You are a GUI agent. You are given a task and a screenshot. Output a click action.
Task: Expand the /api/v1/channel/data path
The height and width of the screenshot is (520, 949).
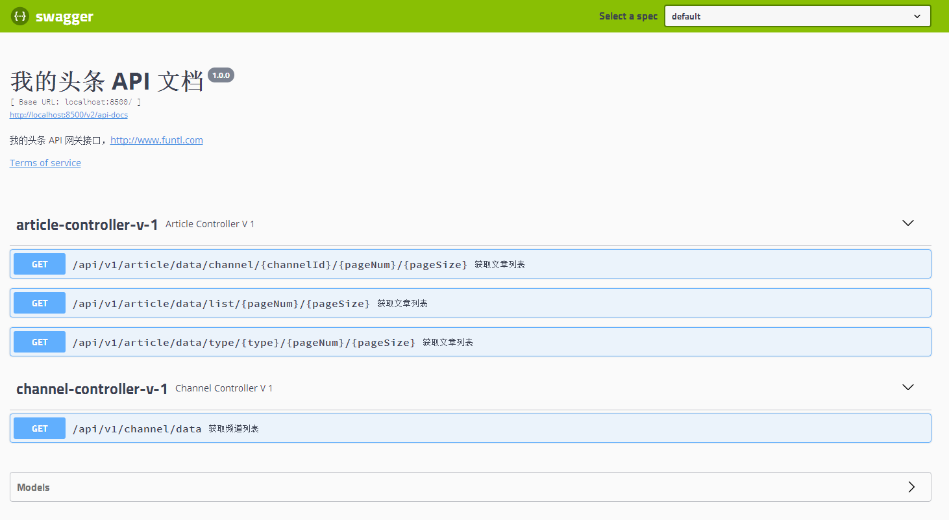[x=137, y=429]
